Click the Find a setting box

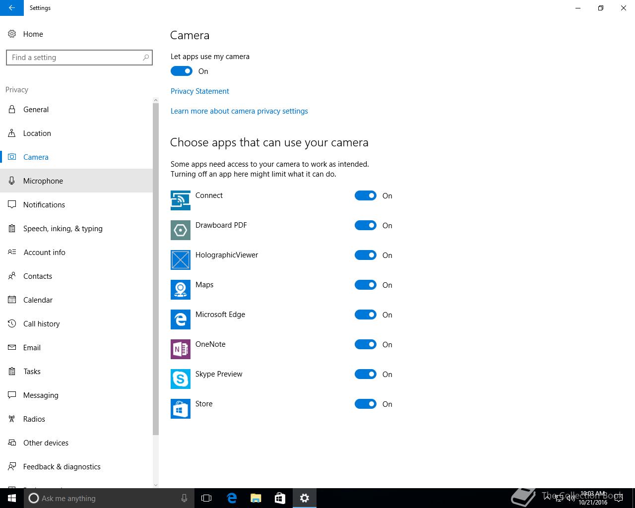(79, 58)
